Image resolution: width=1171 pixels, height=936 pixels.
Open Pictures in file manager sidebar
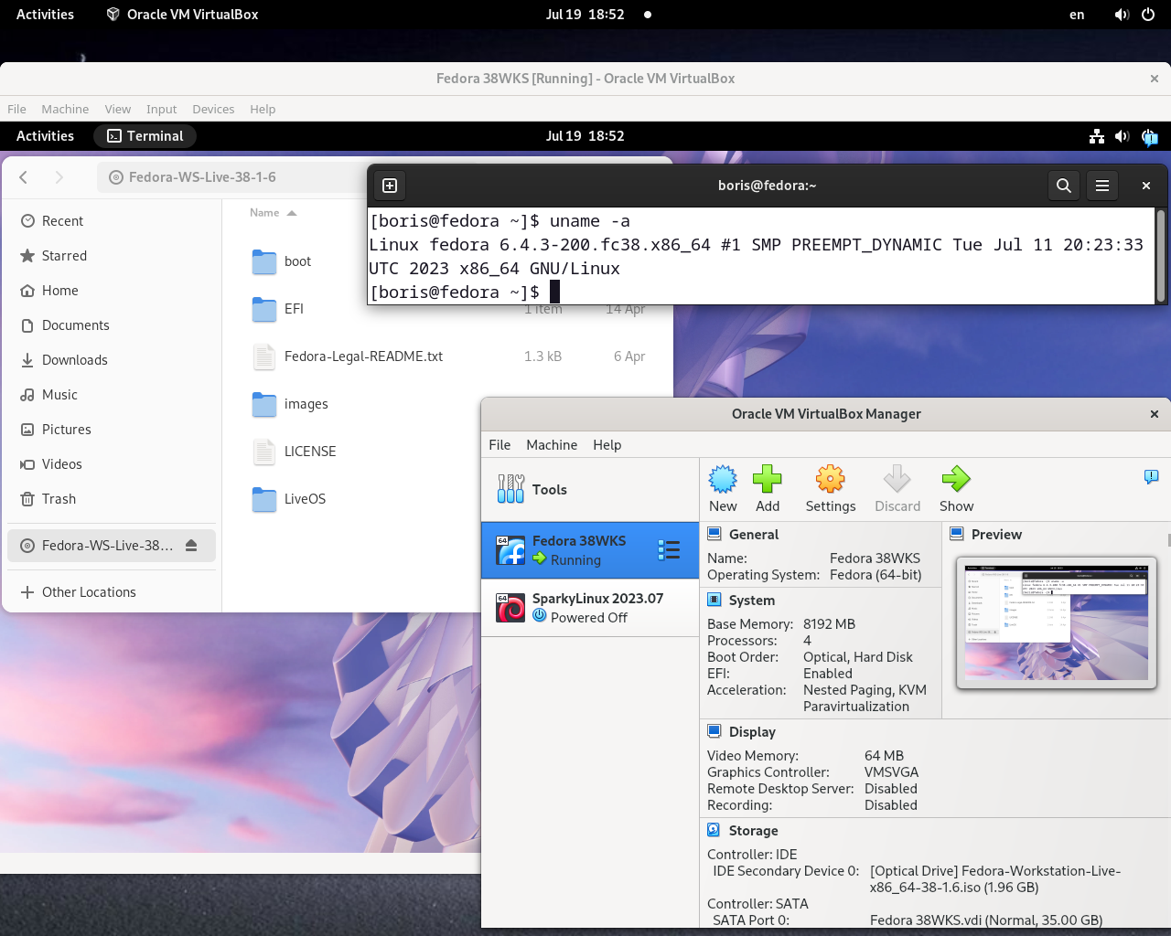[x=112, y=430]
